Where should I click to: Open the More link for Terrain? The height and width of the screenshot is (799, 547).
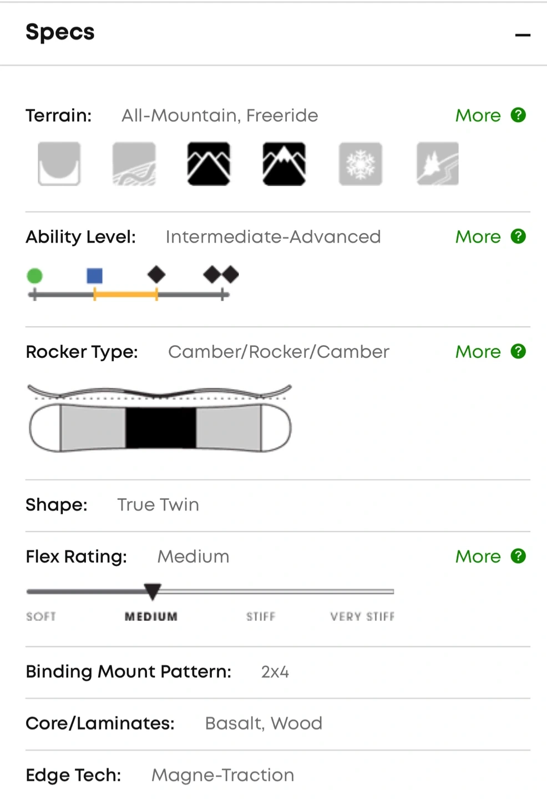pyautogui.click(x=478, y=115)
